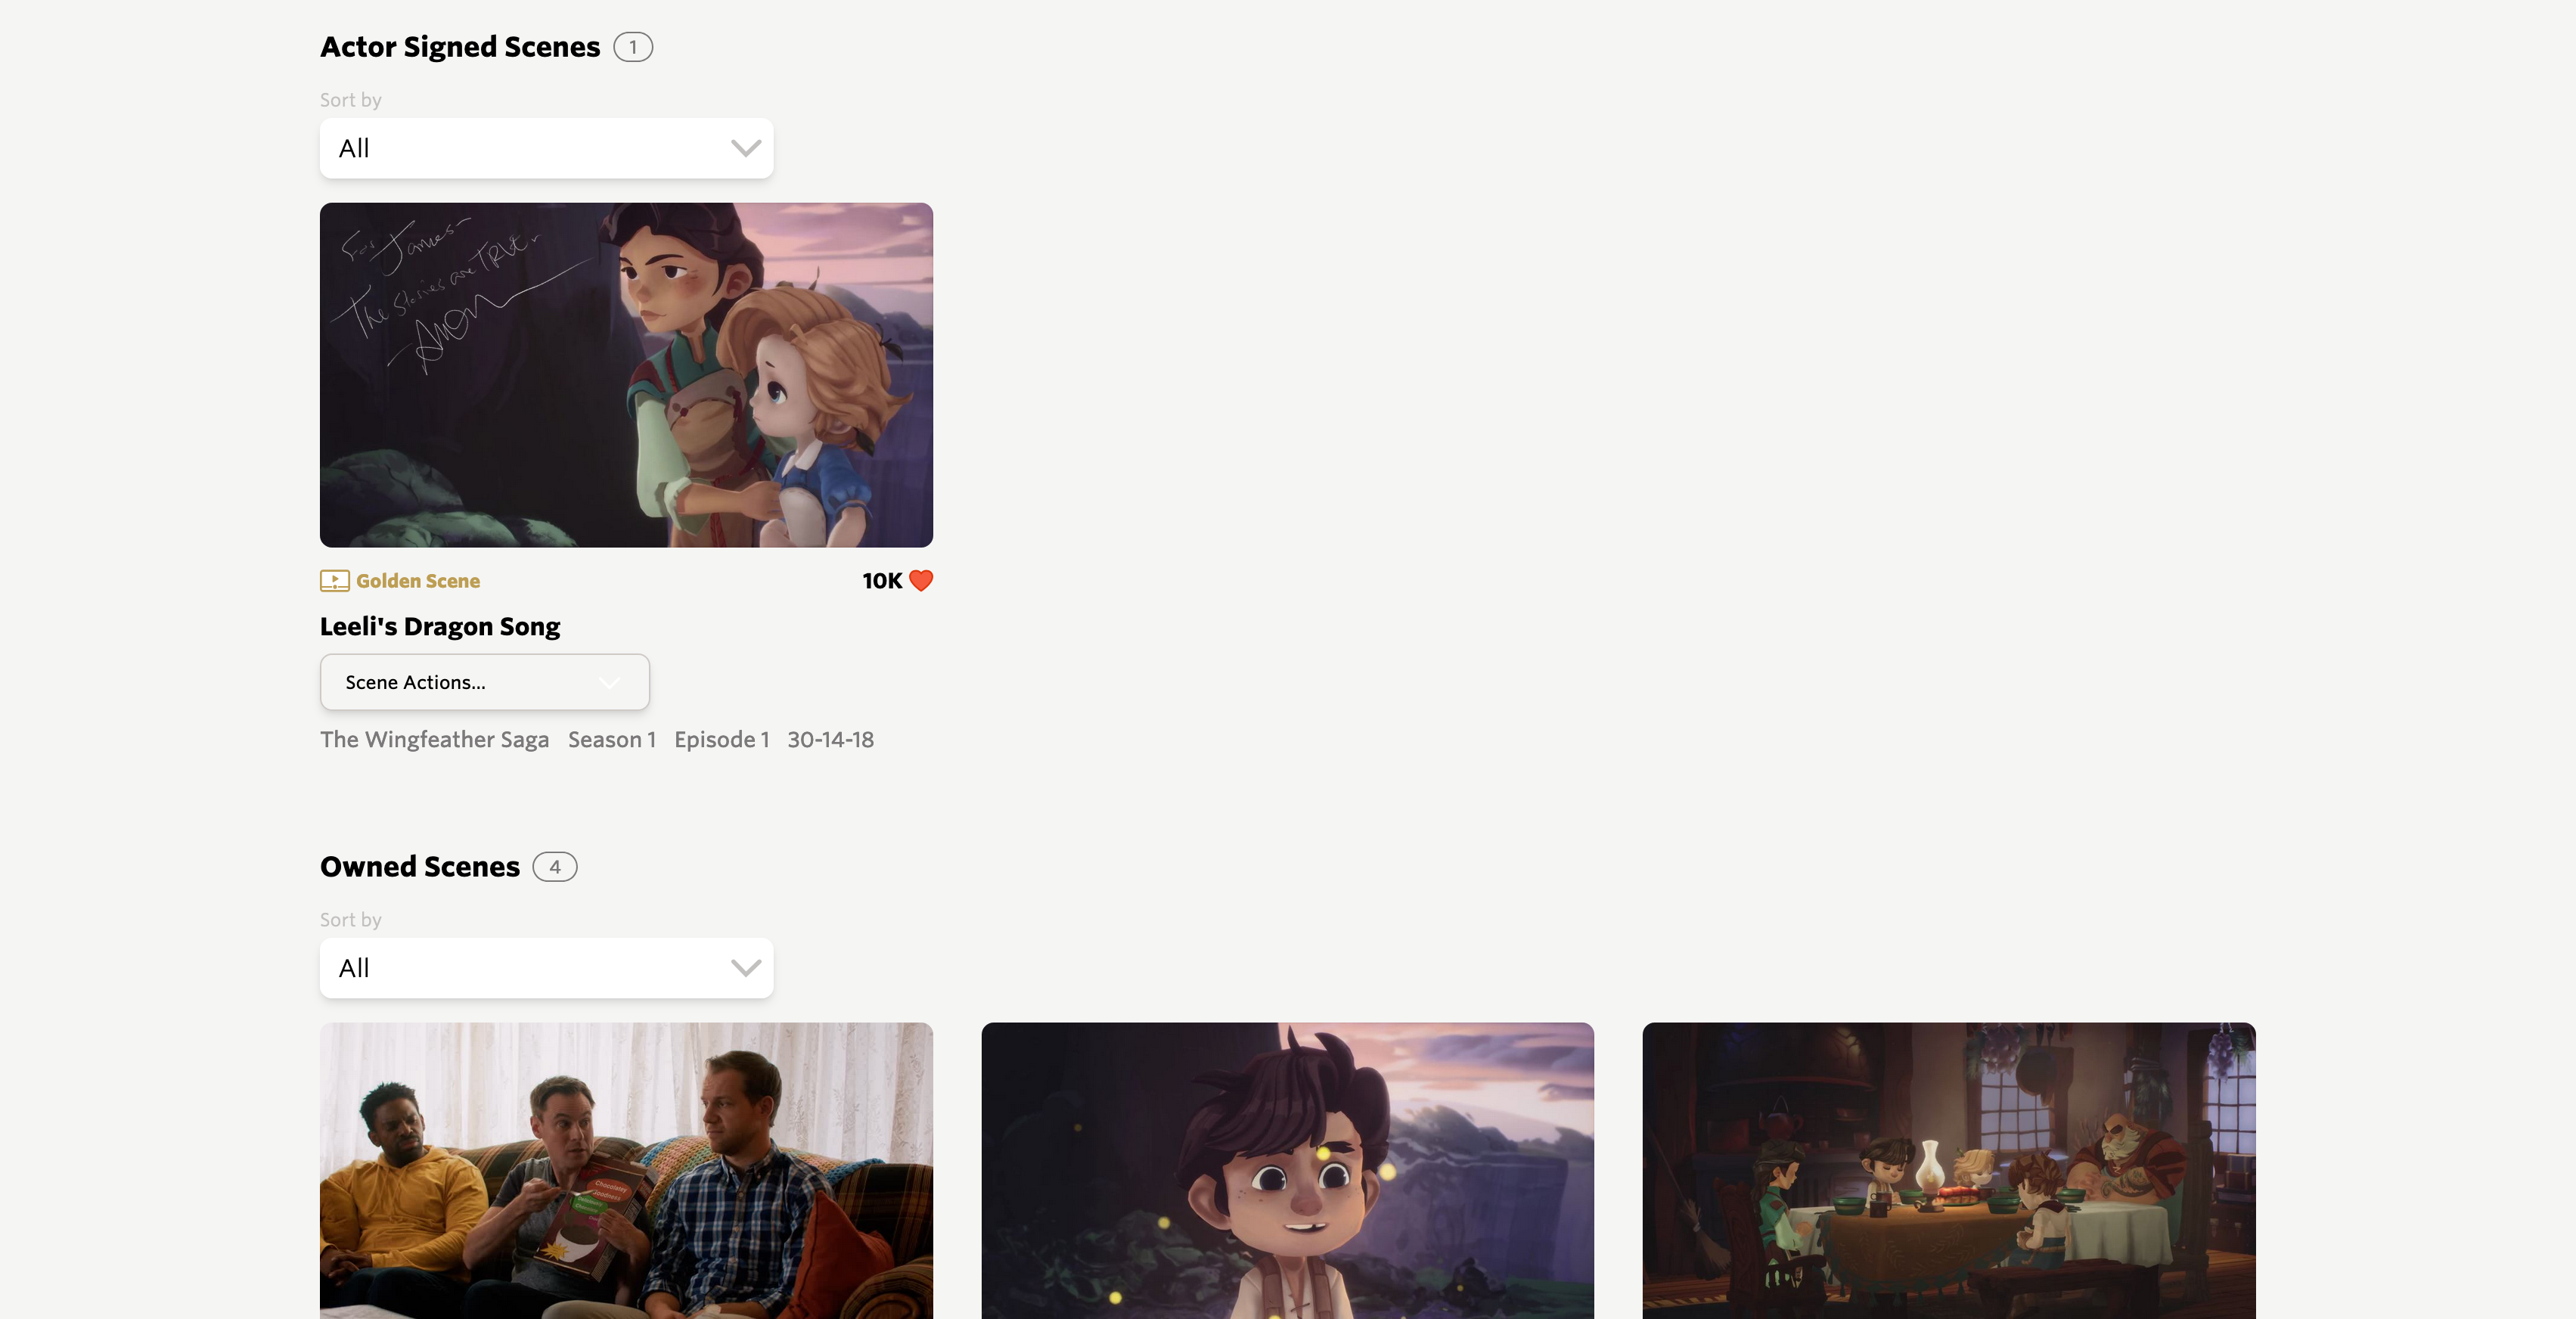2576x1319 pixels.
Task: Open the Leeli's Dragon Song signed thumbnail
Action: click(626, 375)
